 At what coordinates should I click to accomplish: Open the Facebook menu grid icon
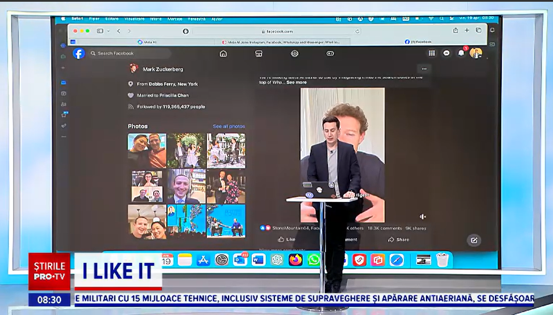pyautogui.click(x=432, y=53)
